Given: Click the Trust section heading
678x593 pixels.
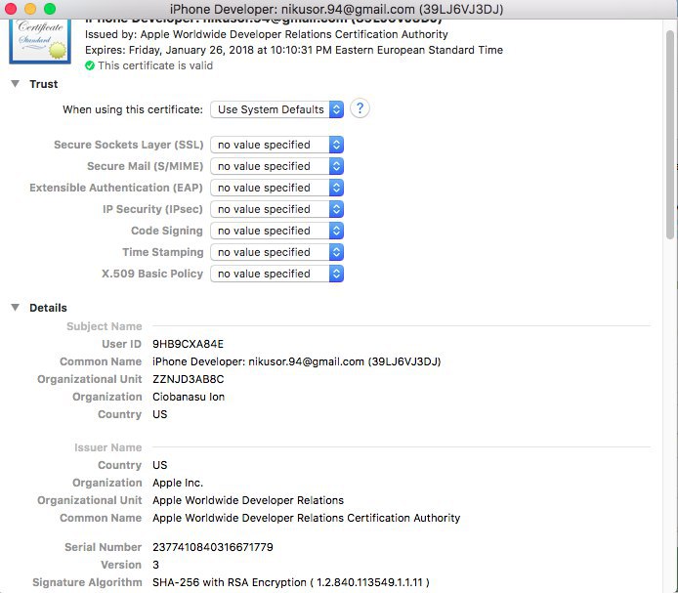Looking at the screenshot, I should 44,84.
